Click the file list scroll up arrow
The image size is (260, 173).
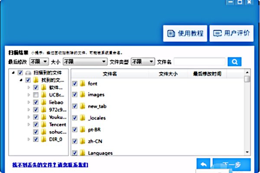pos(247,72)
